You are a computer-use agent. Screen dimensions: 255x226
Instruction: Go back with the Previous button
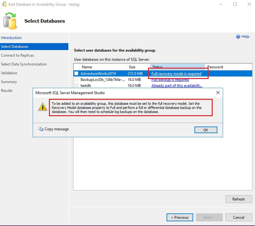pyautogui.click(x=180, y=217)
